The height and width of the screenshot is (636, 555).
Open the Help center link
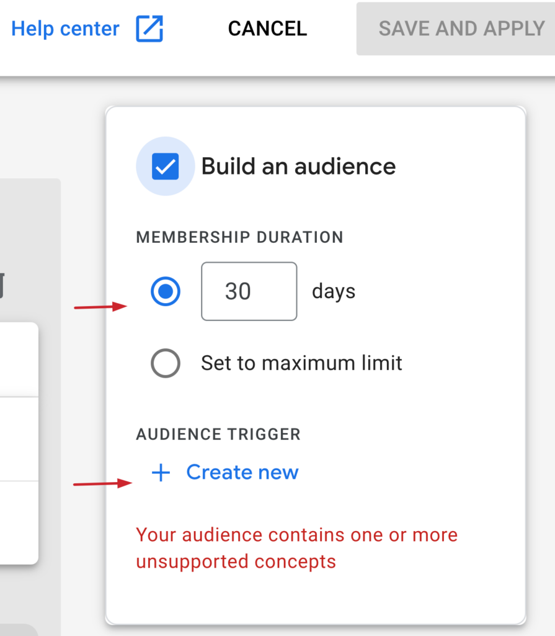coord(65,29)
